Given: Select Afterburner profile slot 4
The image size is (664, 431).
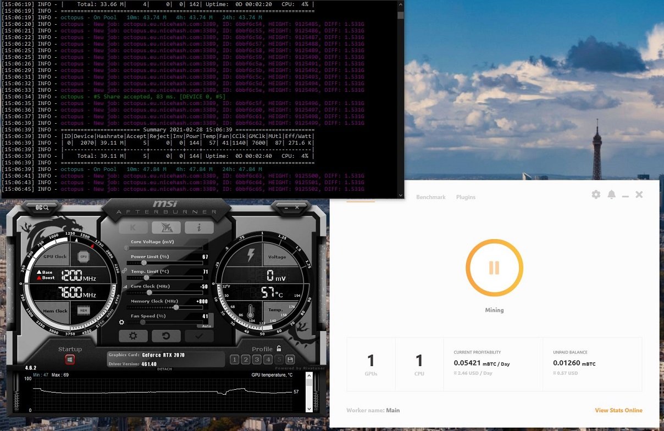Looking at the screenshot, I should (x=268, y=360).
